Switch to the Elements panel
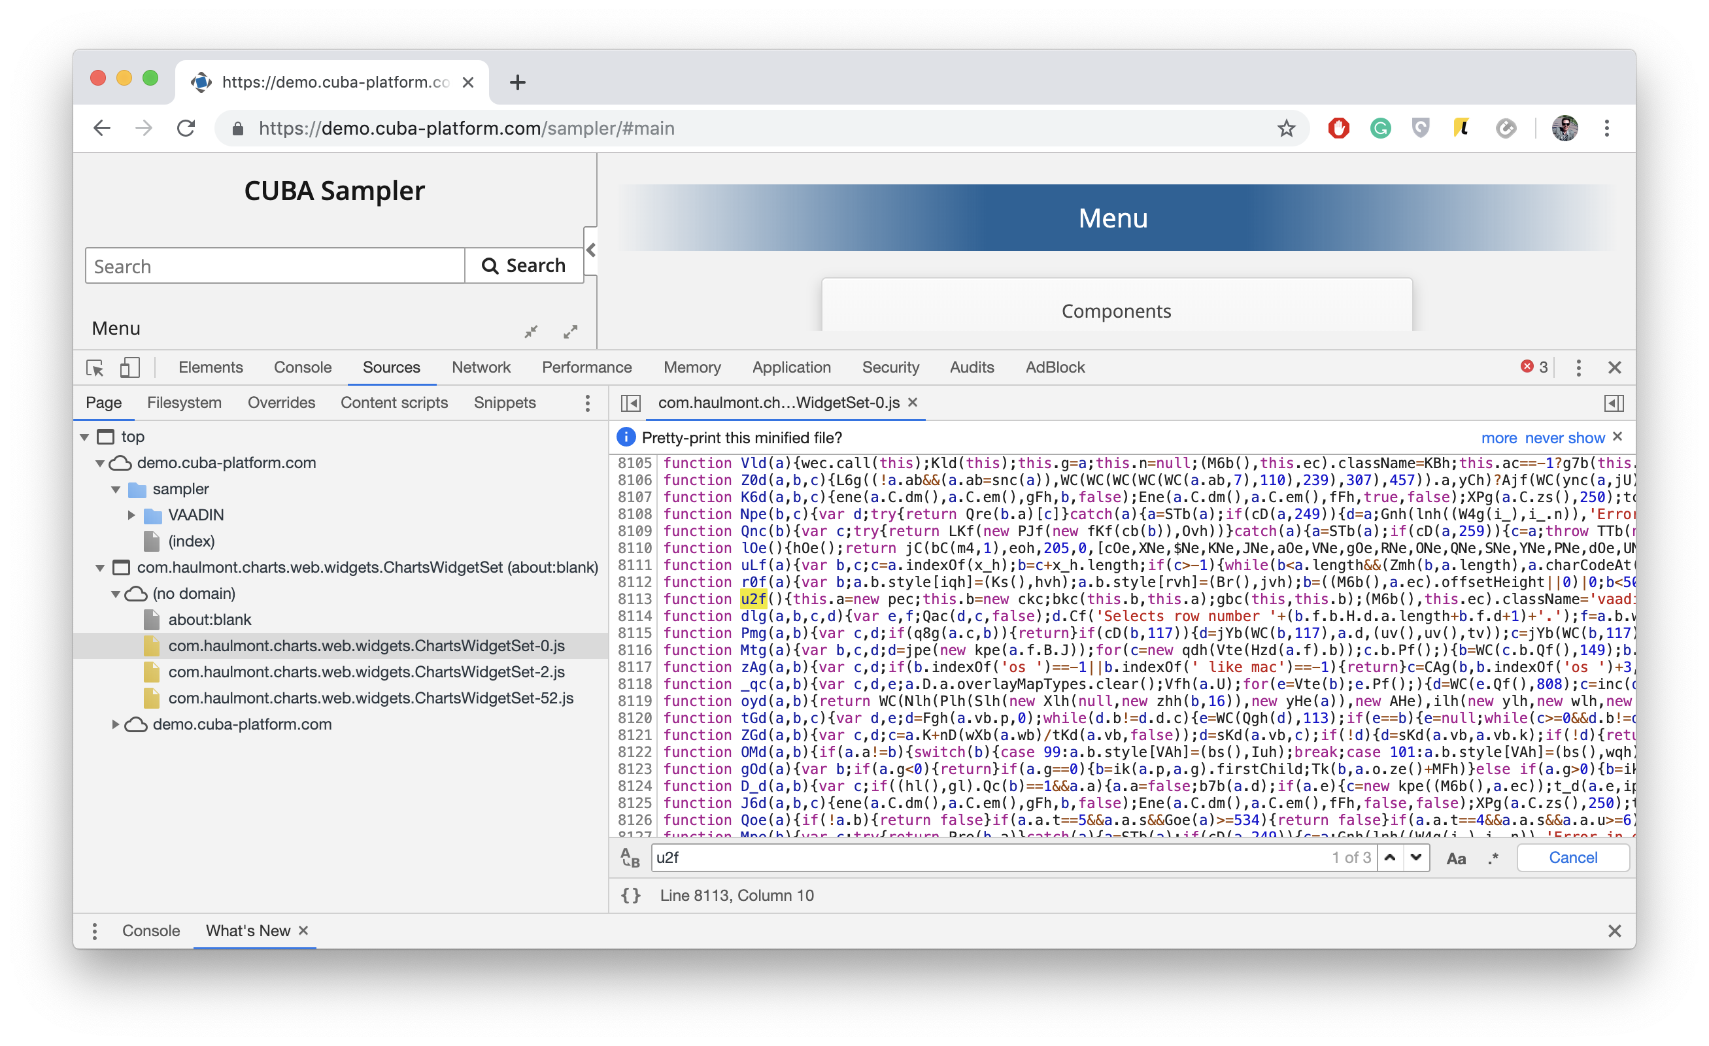This screenshot has height=1046, width=1709. click(x=211, y=367)
